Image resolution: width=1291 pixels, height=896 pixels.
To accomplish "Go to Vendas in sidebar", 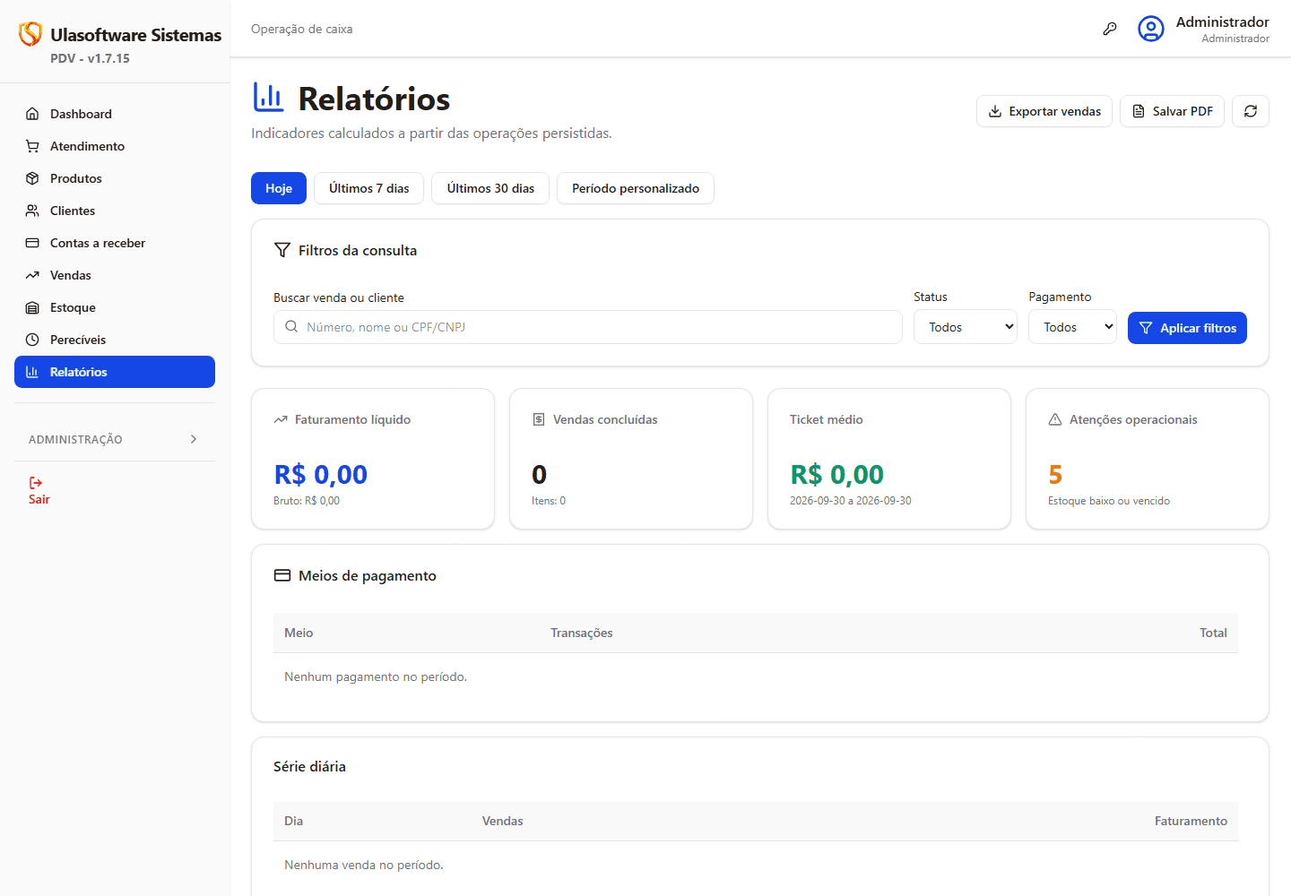I will [115, 275].
